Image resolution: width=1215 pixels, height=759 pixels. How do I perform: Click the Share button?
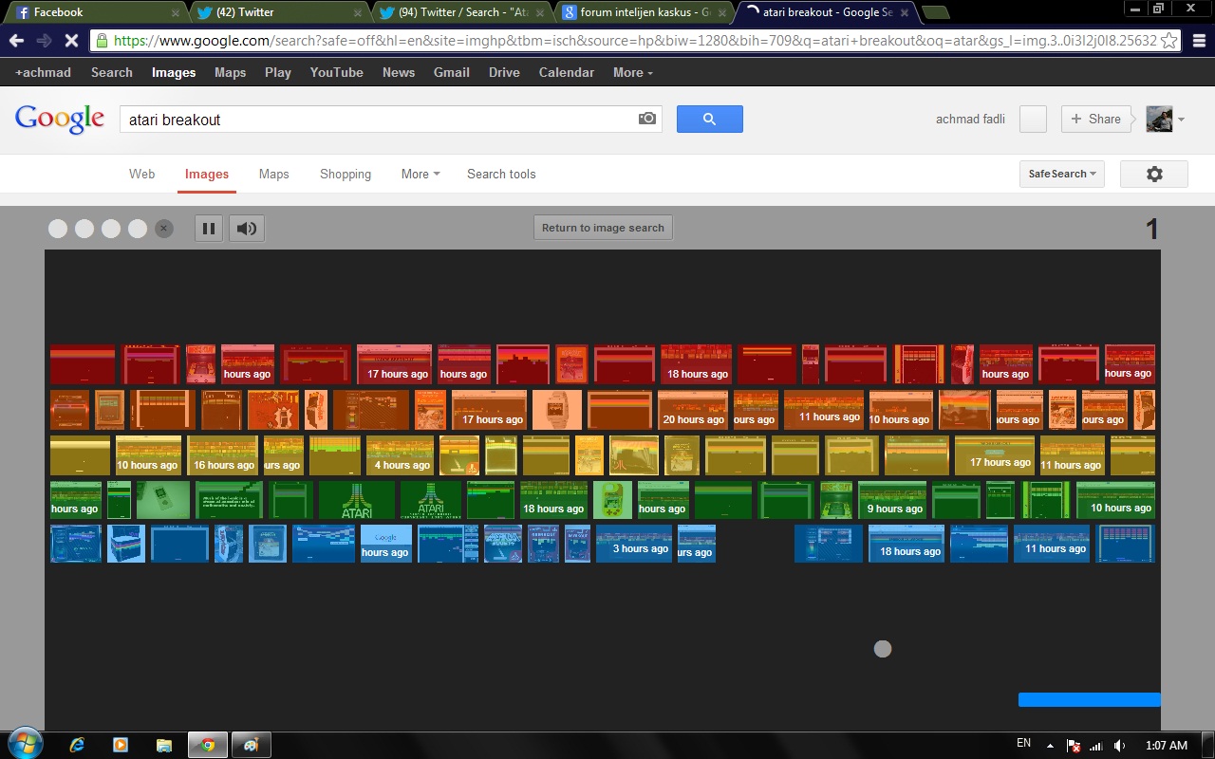tap(1095, 119)
